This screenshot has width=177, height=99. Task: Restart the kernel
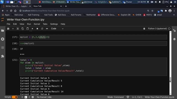(x=42, y=29)
